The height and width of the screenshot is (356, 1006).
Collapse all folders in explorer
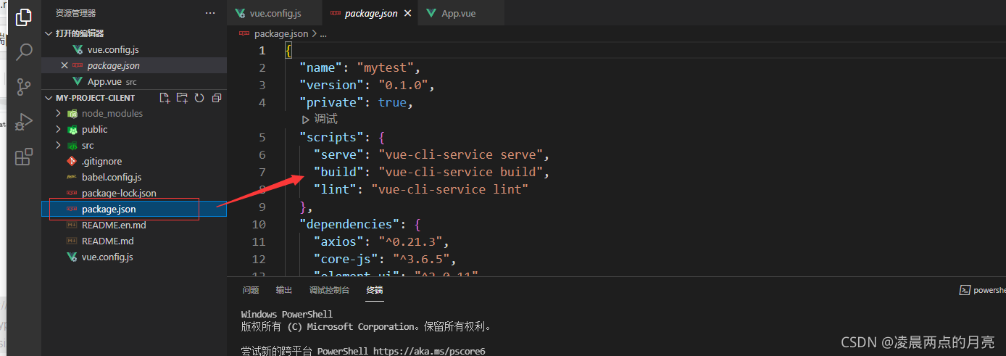pos(216,98)
